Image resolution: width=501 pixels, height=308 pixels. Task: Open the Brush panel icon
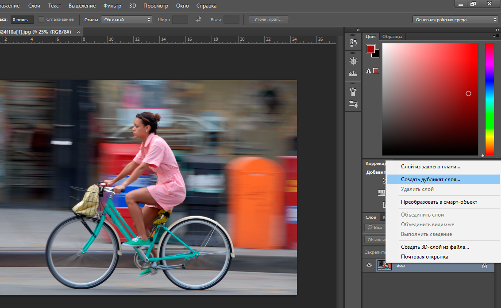click(353, 92)
